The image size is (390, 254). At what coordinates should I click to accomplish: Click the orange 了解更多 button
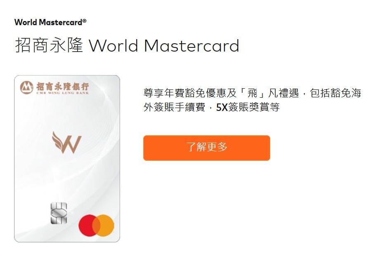pos(206,148)
